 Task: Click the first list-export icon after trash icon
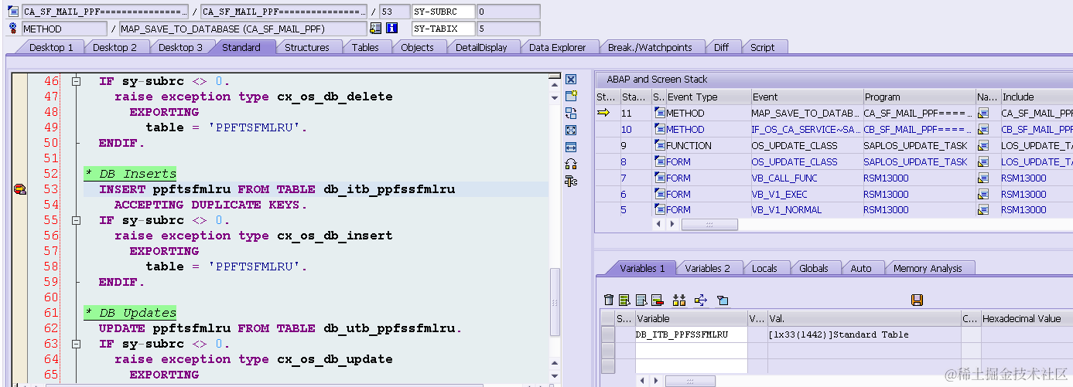(624, 300)
